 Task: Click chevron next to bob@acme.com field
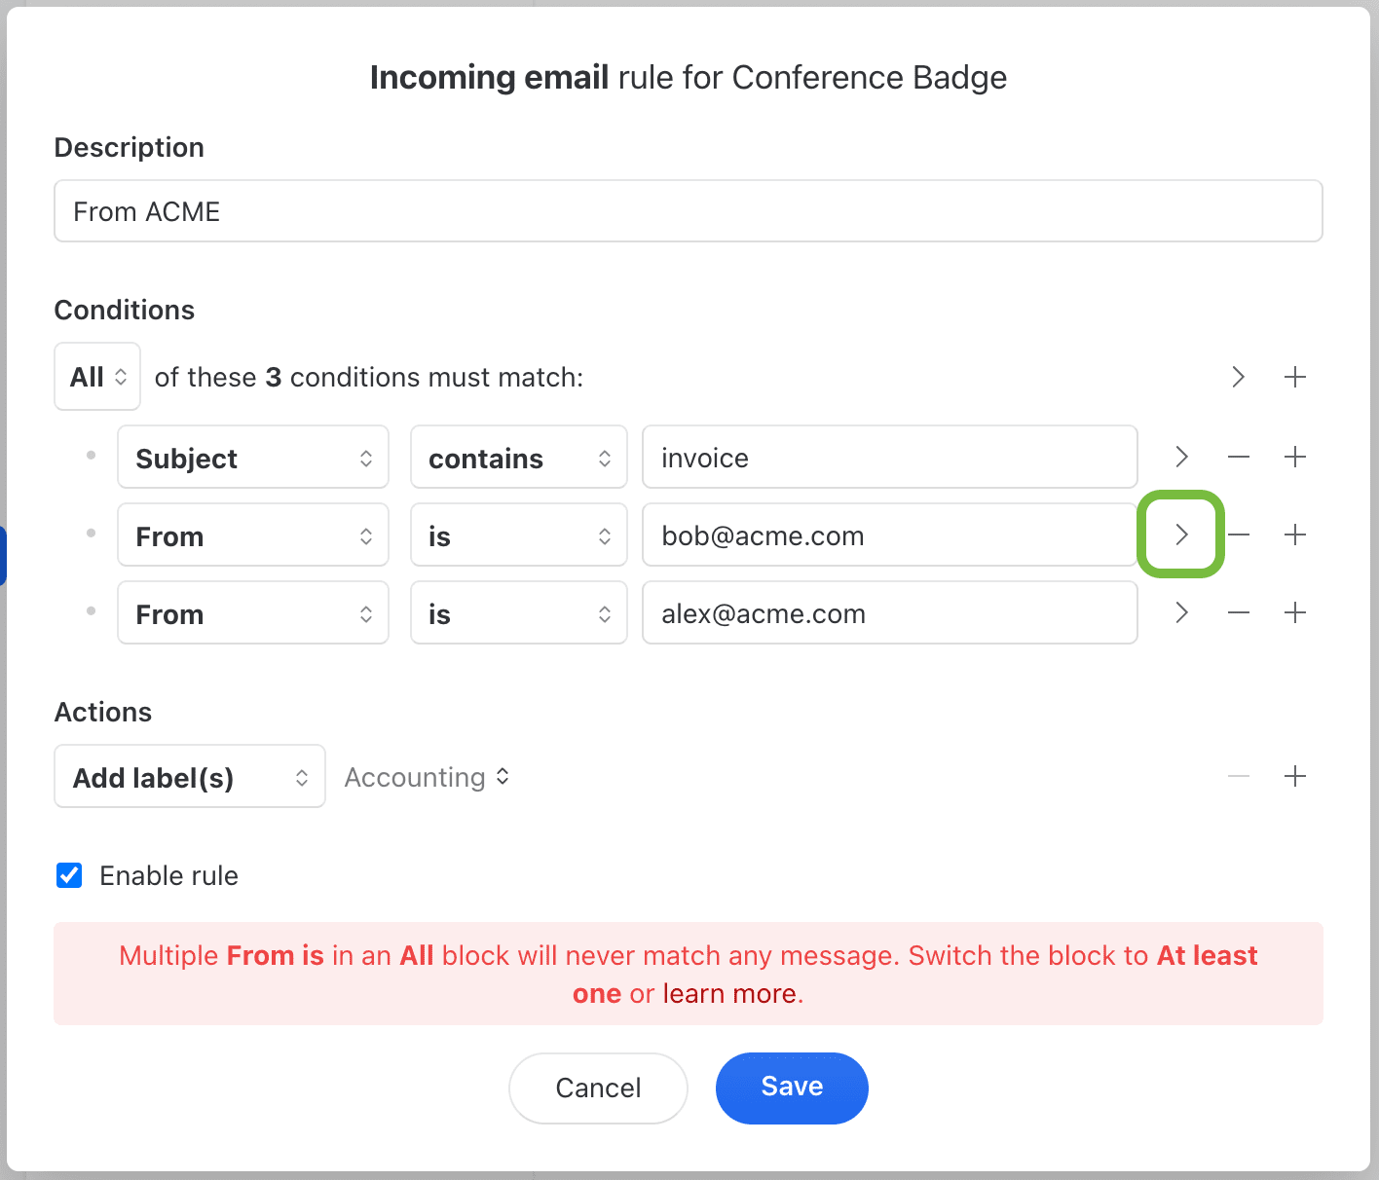point(1181,535)
